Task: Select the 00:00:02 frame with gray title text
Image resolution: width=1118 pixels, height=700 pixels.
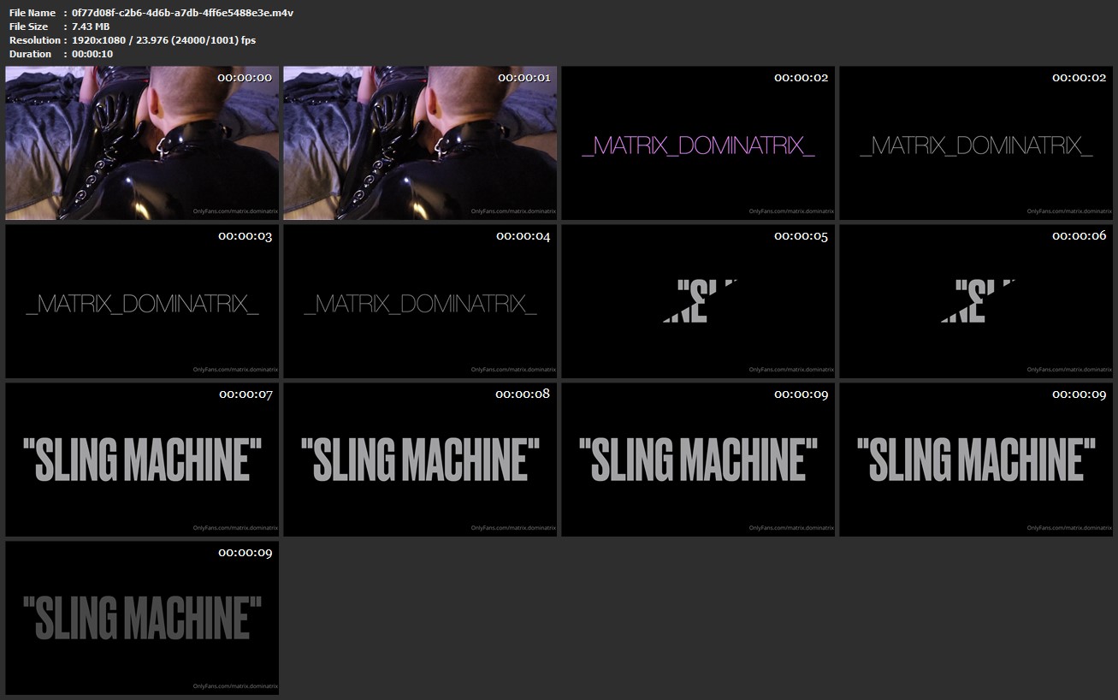Action: point(976,143)
